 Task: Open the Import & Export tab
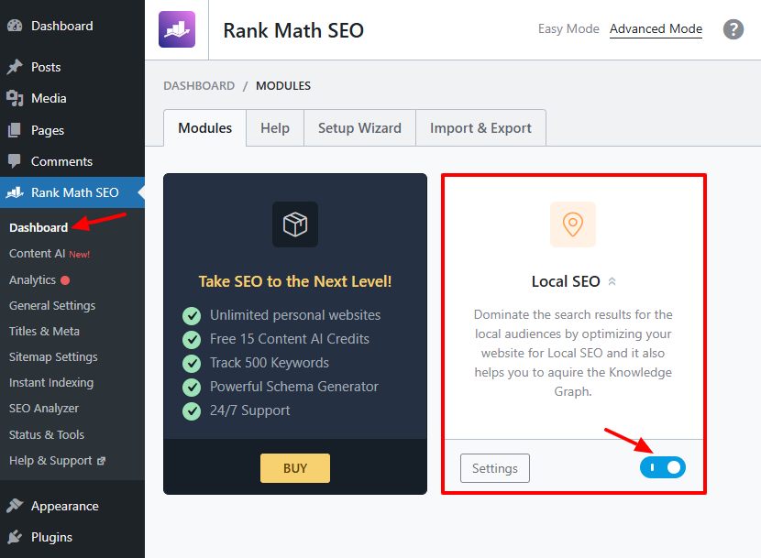pos(480,128)
